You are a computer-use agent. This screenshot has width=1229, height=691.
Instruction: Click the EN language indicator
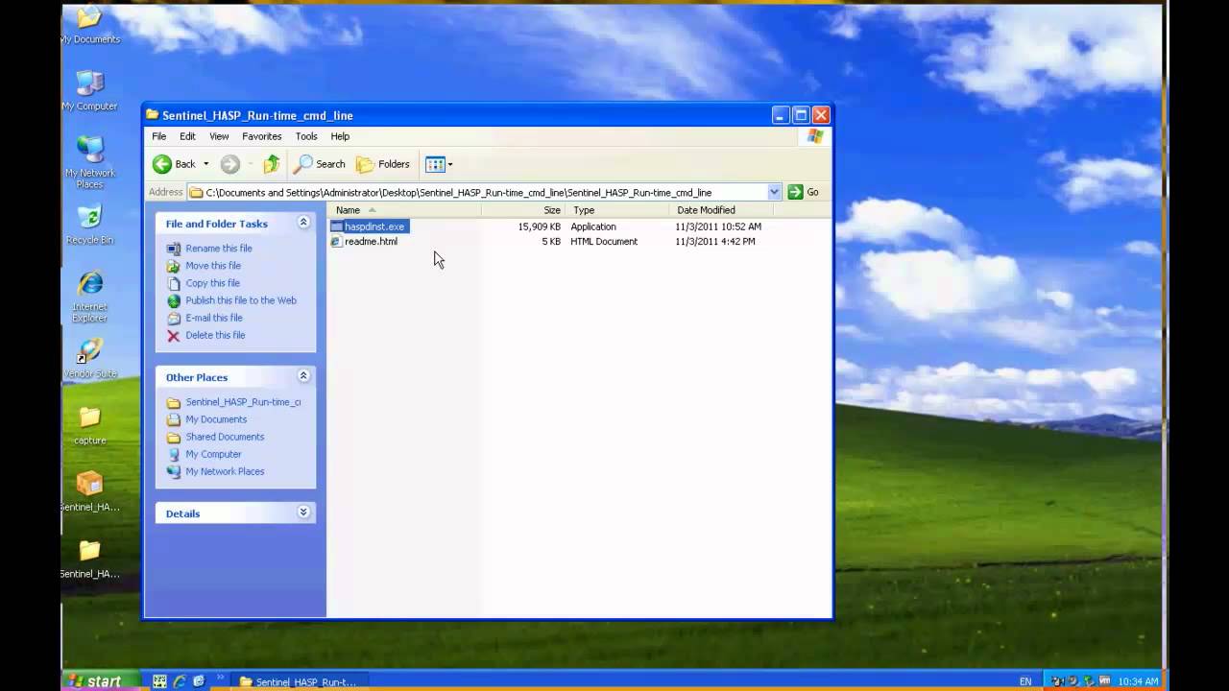(x=1025, y=681)
